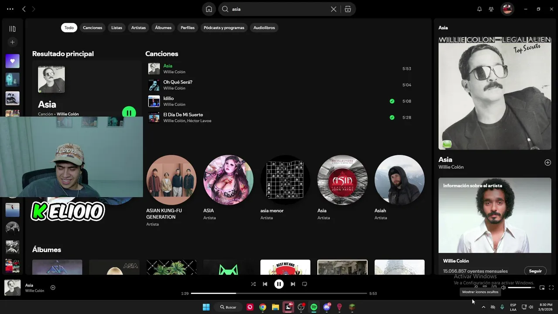Toggle saved checkmark for El Día De Mi Suerte
The width and height of the screenshot is (558, 314).
(x=392, y=117)
